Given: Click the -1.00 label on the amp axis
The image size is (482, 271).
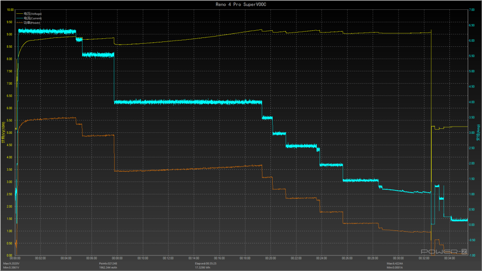Looking at the screenshot, I should (472, 255).
